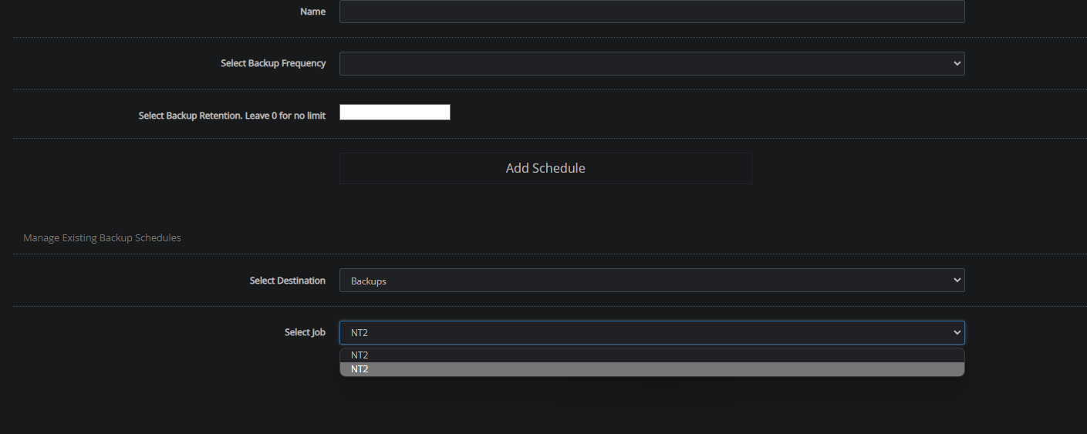Click the Select Job dropdown field

coord(652,332)
